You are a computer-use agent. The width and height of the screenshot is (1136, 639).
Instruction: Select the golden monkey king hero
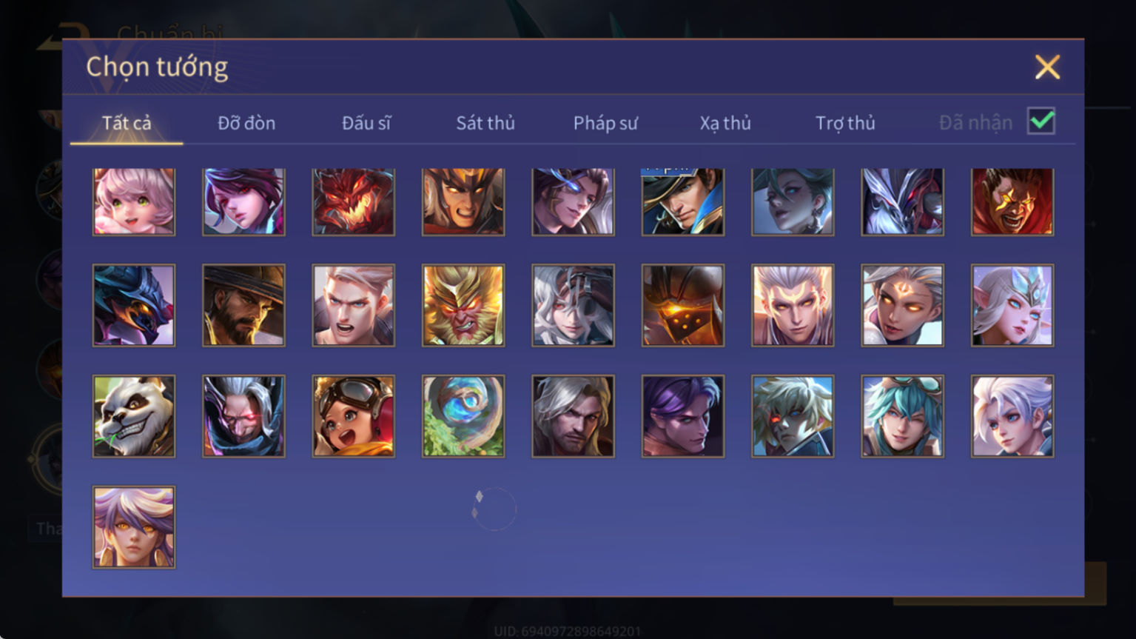pyautogui.click(x=463, y=305)
